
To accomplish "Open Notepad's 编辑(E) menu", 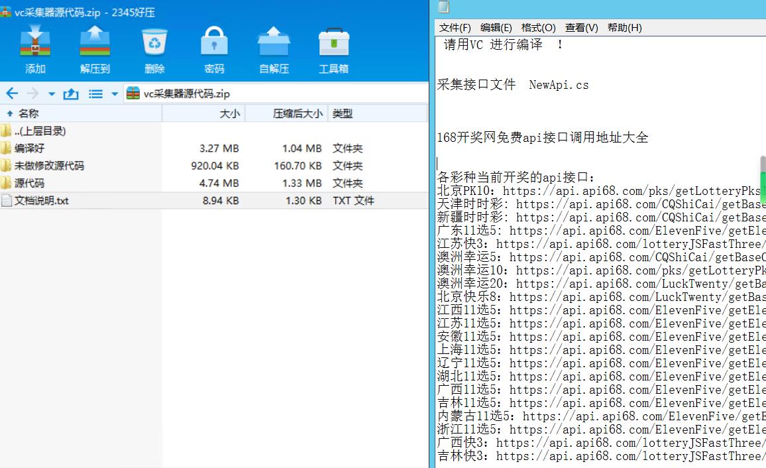I will click(496, 28).
